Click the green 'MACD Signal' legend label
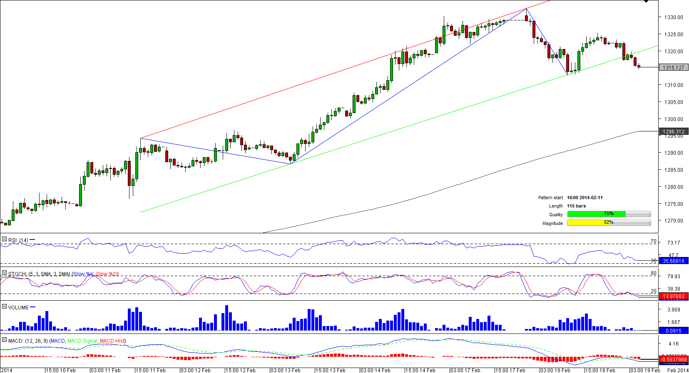The width and height of the screenshot is (689, 373). [82, 341]
